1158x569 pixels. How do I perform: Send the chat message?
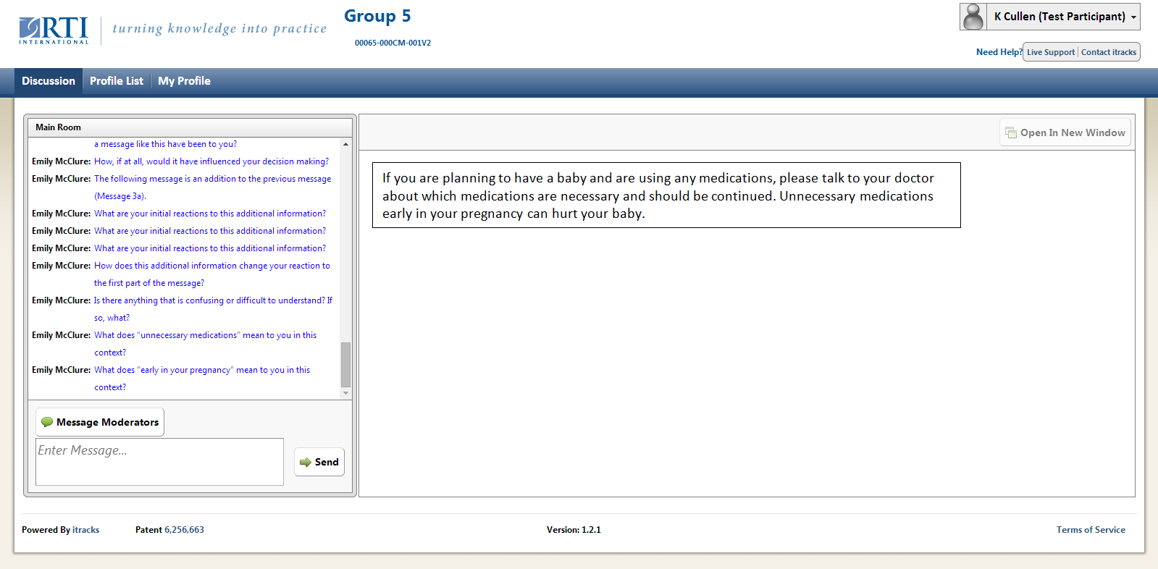(x=319, y=462)
